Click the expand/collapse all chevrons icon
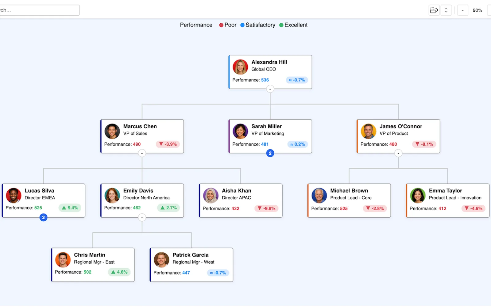Image resolution: width=491 pixels, height=307 pixels. coord(446,10)
